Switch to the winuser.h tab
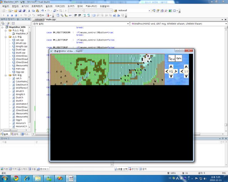This screenshot has height=182, width=228. point(40,20)
